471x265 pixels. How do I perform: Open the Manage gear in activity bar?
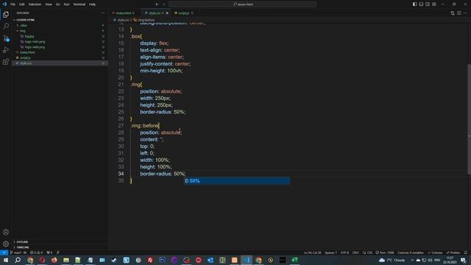(x=6, y=244)
